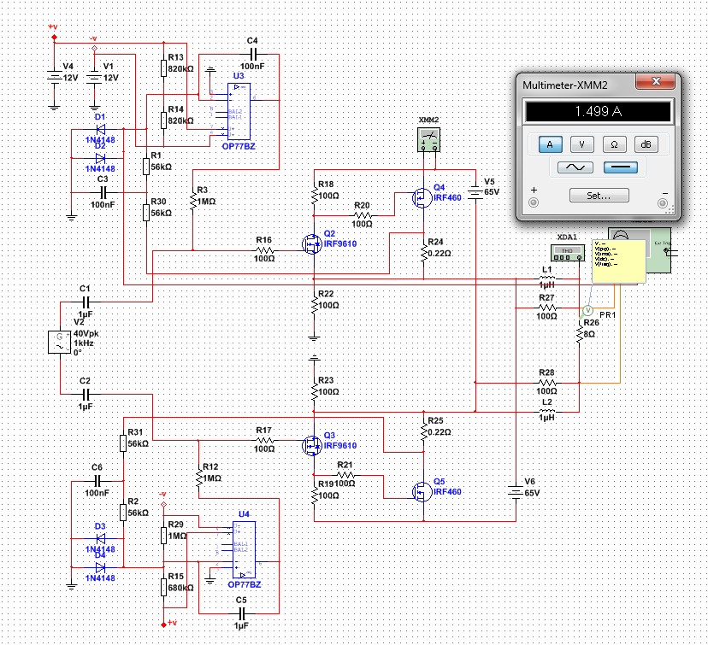Screen dimensions: 708x645
Task: Select the XMM2 multimeter instrument icon
Action: pos(428,140)
